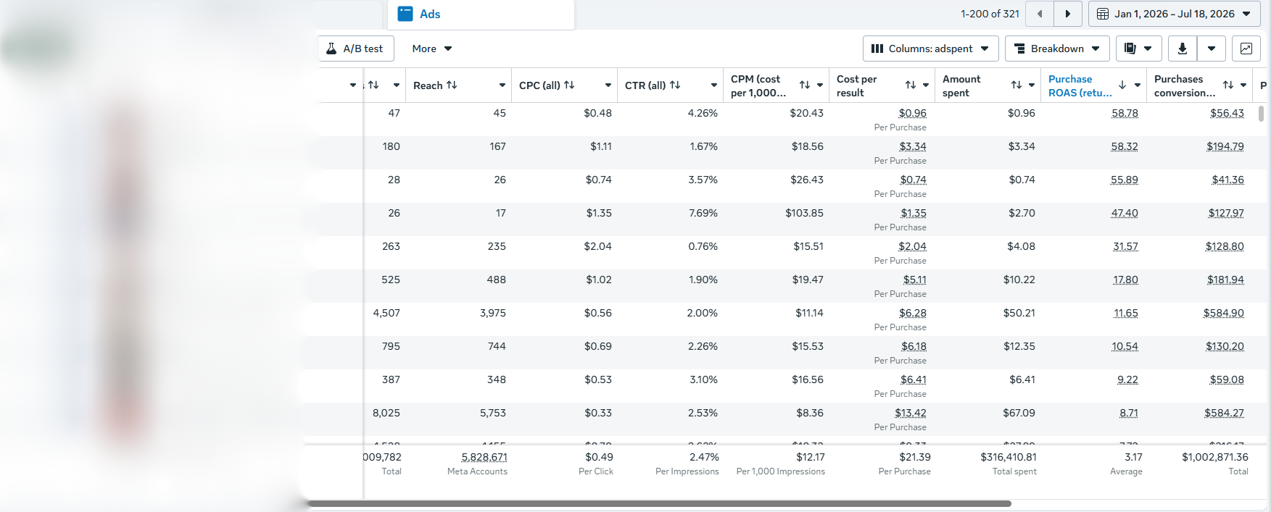Click the A/B test flask icon
The width and height of the screenshot is (1271, 512).
(x=331, y=49)
